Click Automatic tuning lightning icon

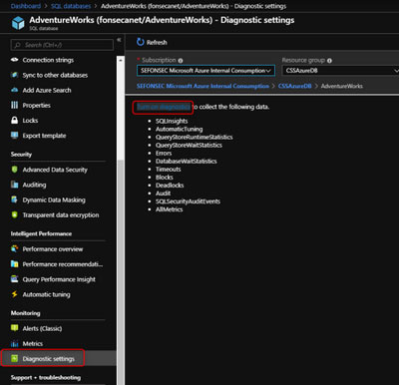[x=14, y=294]
